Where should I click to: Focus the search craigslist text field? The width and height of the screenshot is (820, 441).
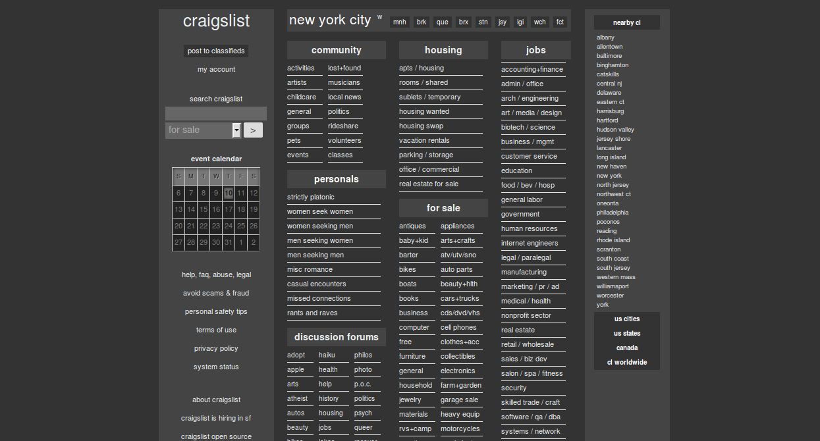[x=216, y=113]
